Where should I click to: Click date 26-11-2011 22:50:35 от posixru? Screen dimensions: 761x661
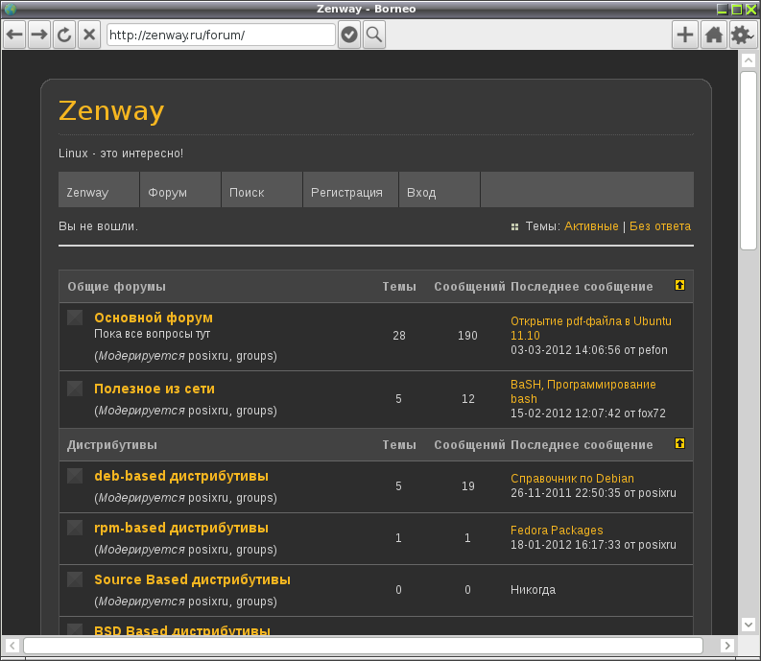tap(593, 493)
